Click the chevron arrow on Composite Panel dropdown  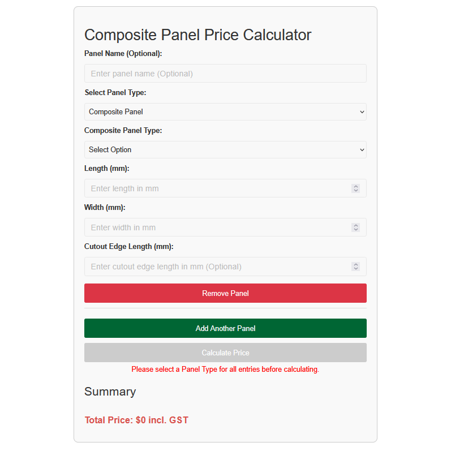[x=362, y=112]
